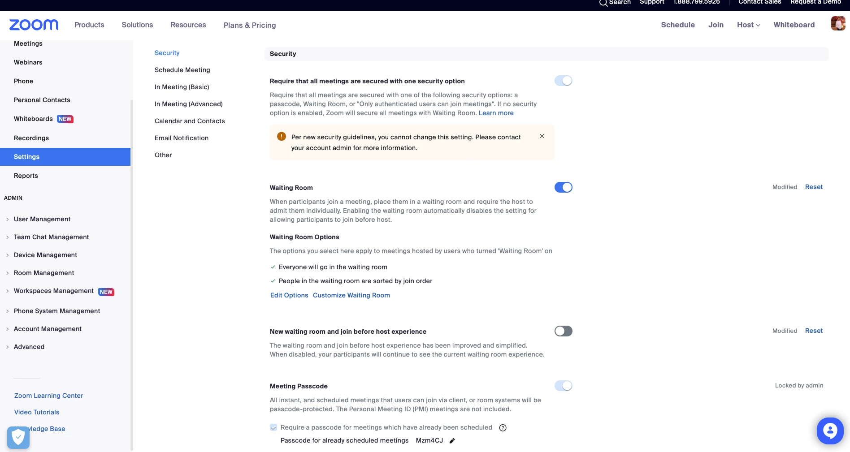This screenshot has height=452, width=850.
Task: Expand the Advanced section
Action: [x=29, y=347]
